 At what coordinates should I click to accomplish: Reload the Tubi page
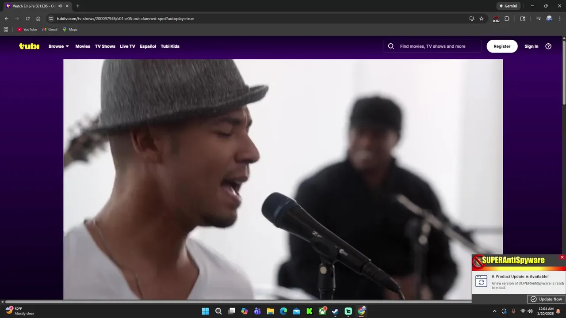[27, 19]
